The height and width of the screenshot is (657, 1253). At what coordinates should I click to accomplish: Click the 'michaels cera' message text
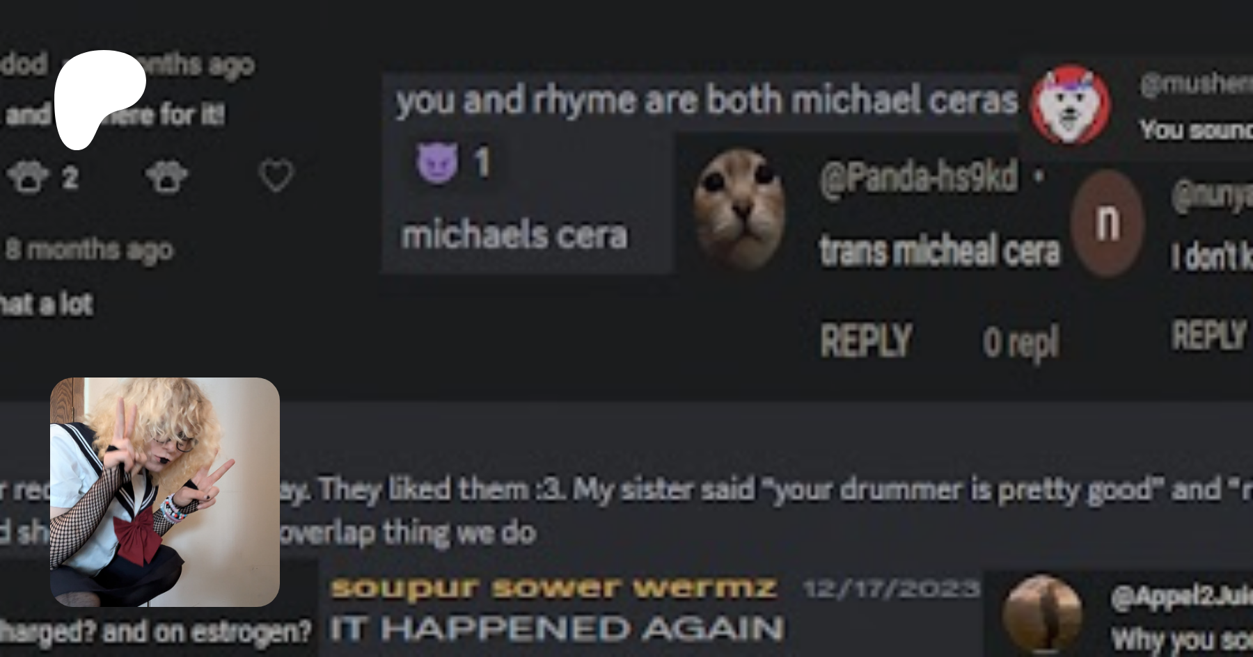tap(514, 235)
